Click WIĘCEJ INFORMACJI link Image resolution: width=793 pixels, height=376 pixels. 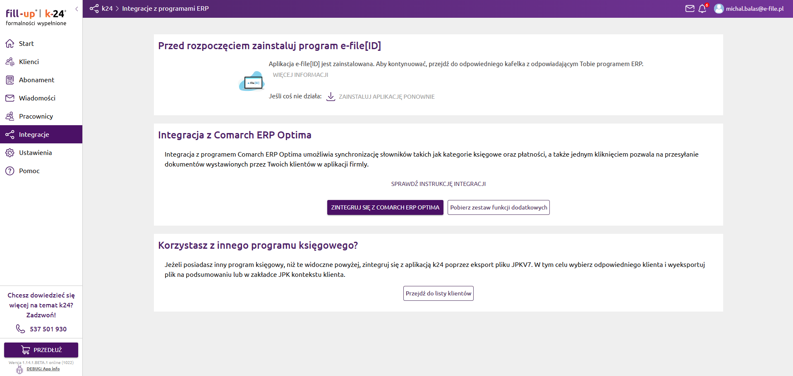pos(300,75)
